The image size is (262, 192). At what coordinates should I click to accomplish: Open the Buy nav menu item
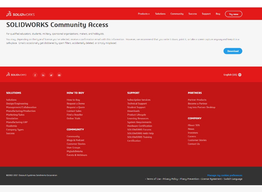point(218,14)
